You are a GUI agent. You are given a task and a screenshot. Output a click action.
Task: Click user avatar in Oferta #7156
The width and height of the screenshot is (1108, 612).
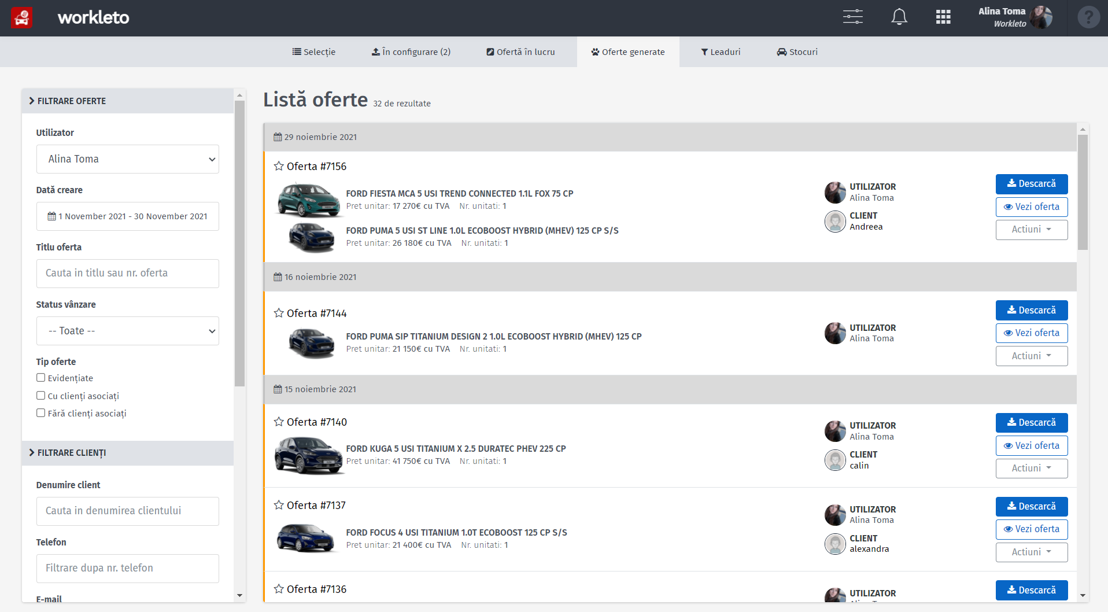coord(835,193)
